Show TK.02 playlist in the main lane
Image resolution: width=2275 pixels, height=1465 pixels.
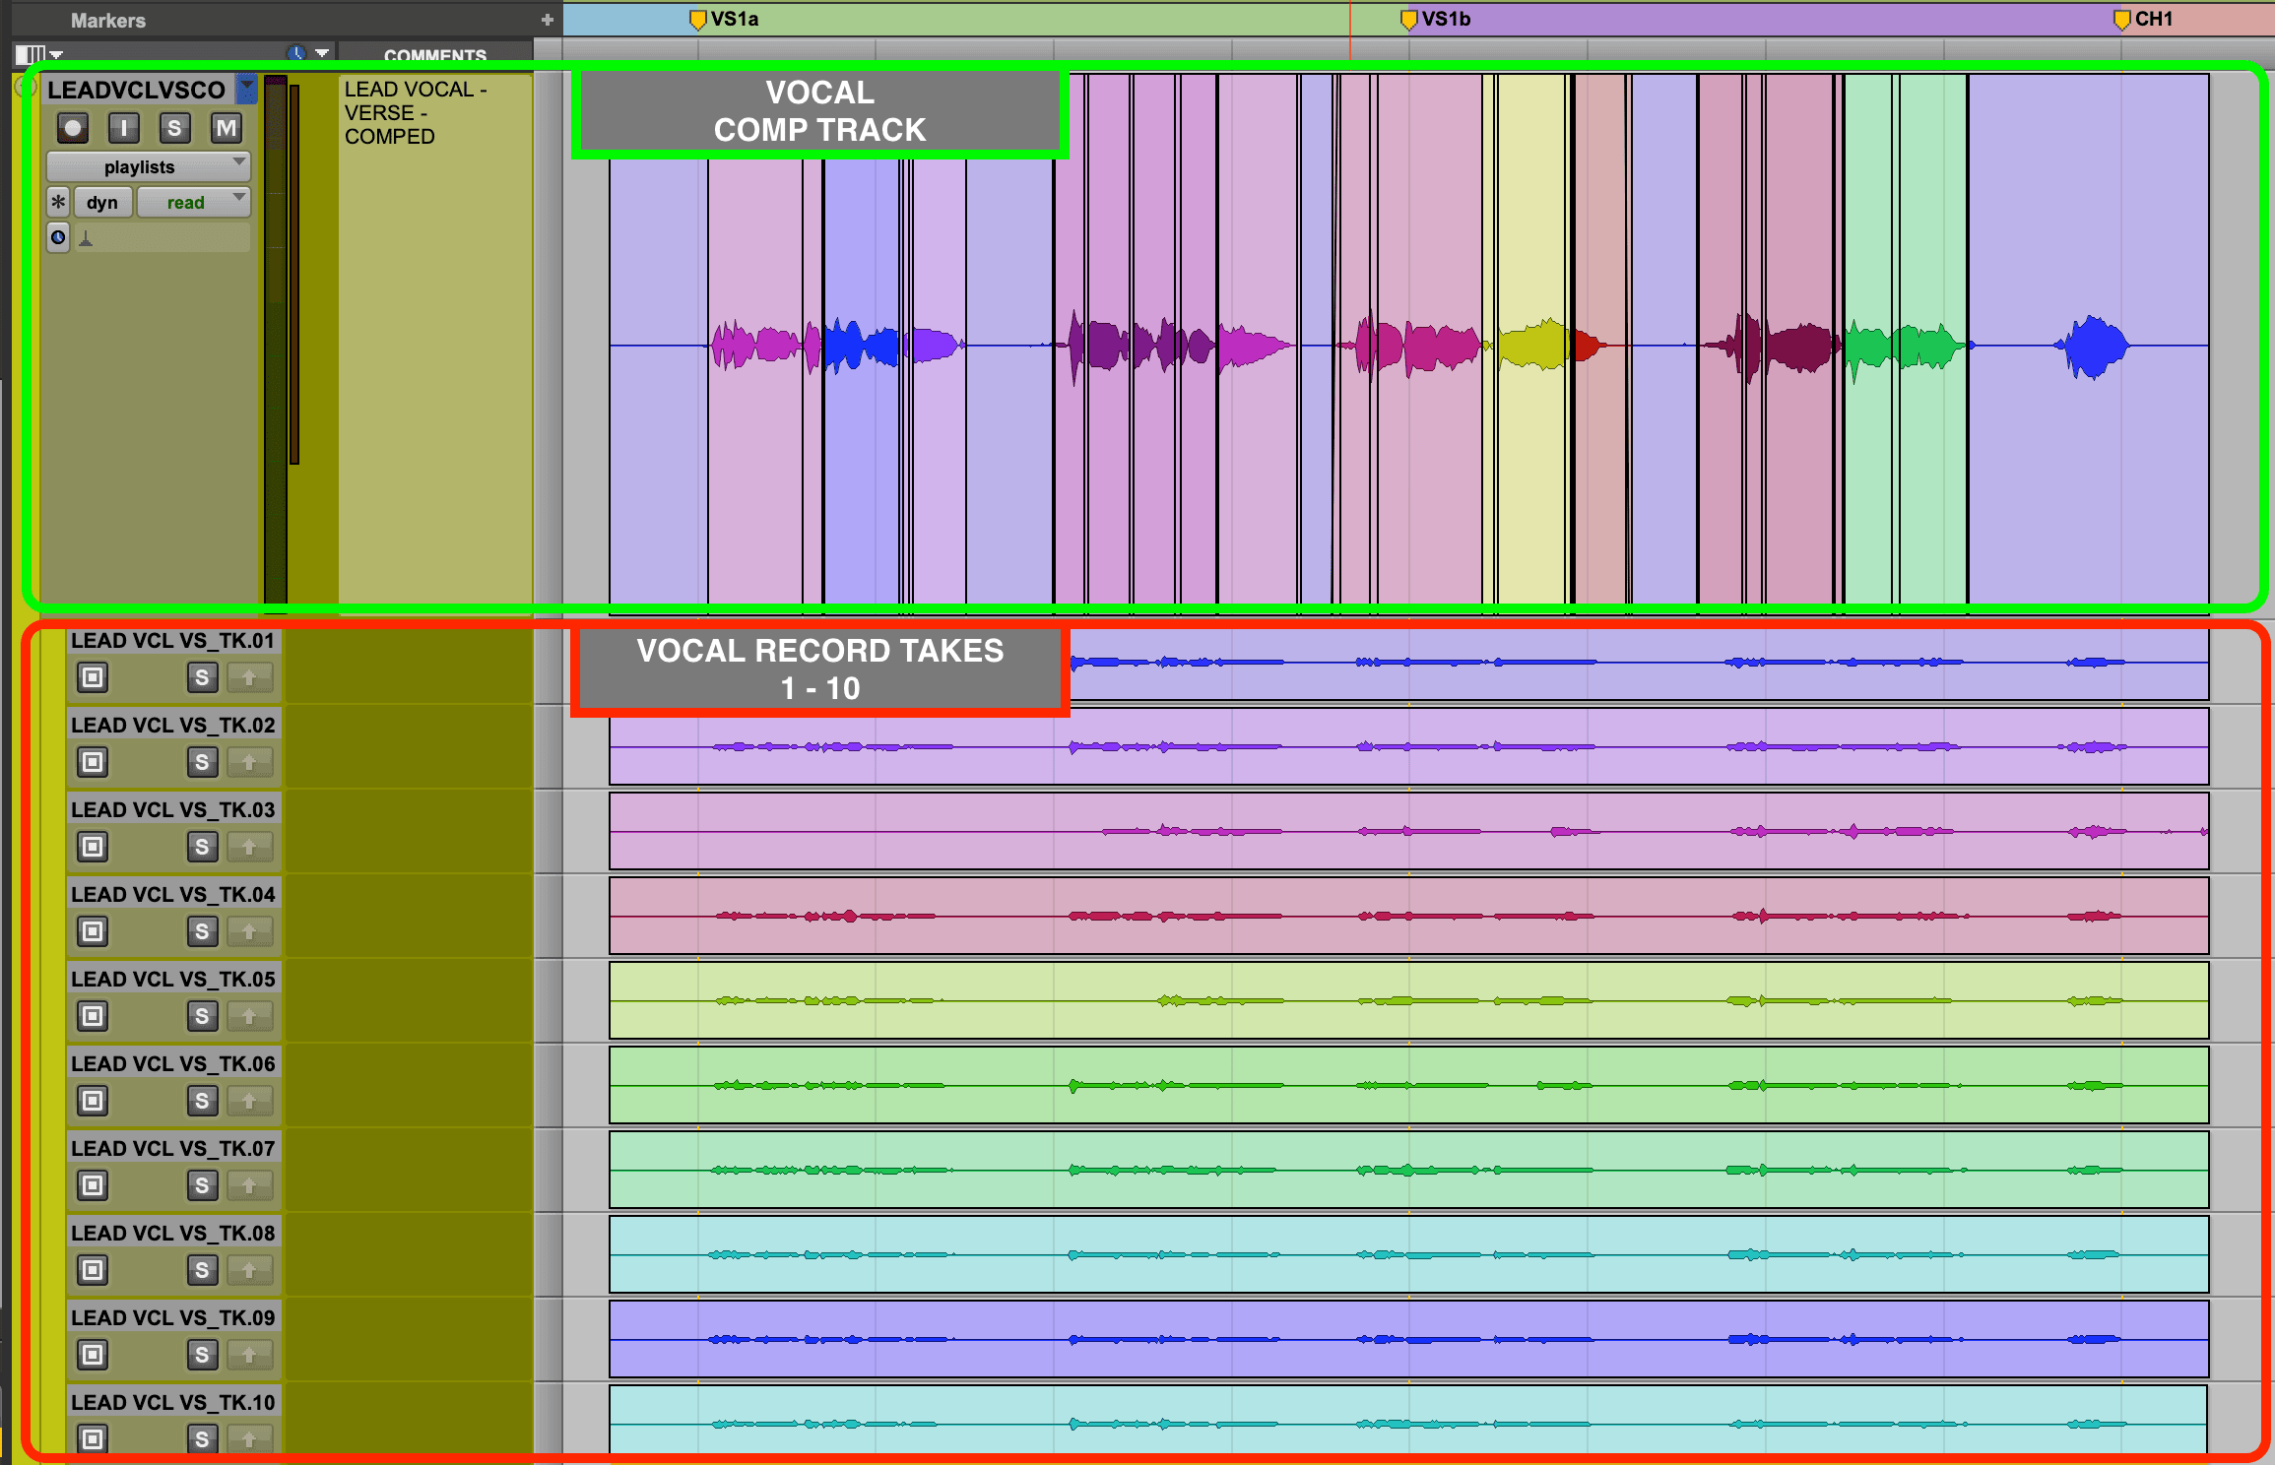93,762
